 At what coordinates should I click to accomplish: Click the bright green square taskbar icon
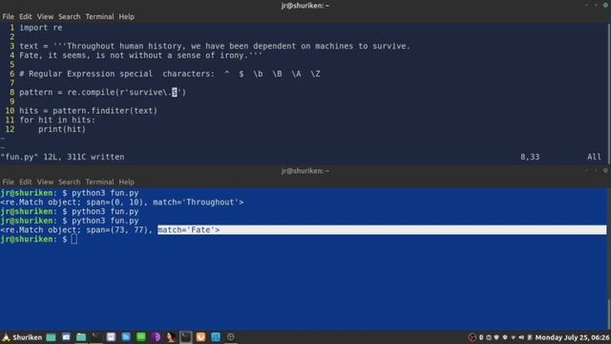pos(141,337)
